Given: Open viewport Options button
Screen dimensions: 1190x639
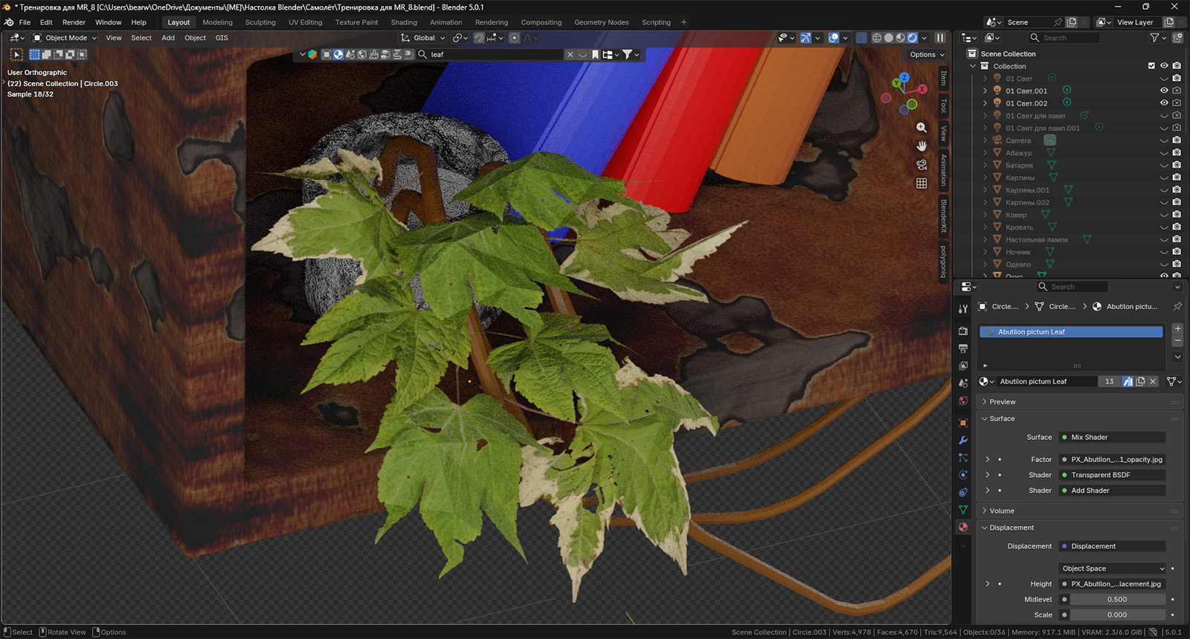Looking at the screenshot, I should coord(926,54).
